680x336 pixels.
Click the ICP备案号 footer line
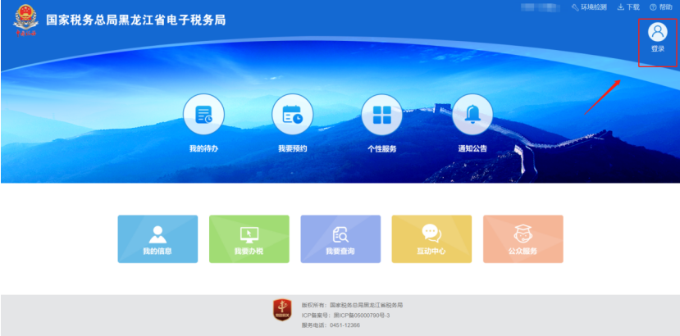click(345, 316)
